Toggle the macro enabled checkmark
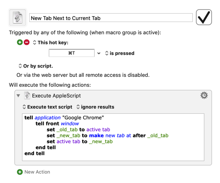 coord(204,17)
